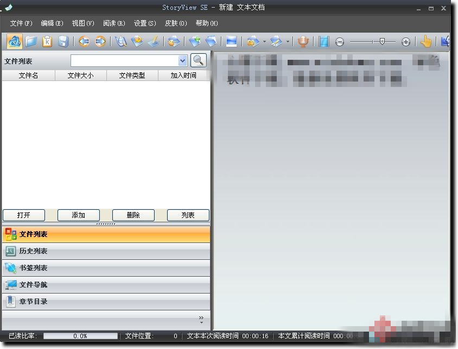Click the blue film strip column icon
Screen dimensions: 458x349
[323, 41]
